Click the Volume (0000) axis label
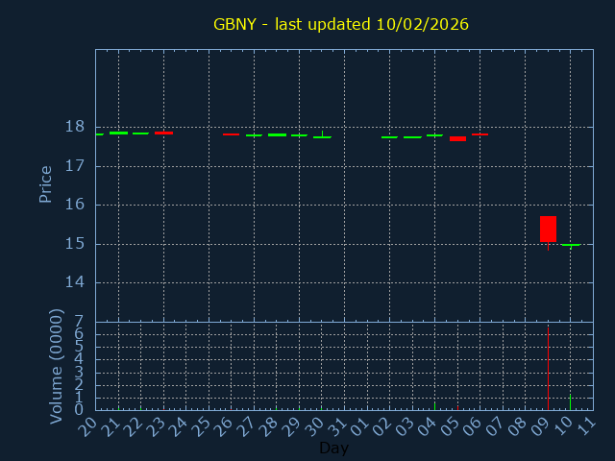 [x=57, y=366]
